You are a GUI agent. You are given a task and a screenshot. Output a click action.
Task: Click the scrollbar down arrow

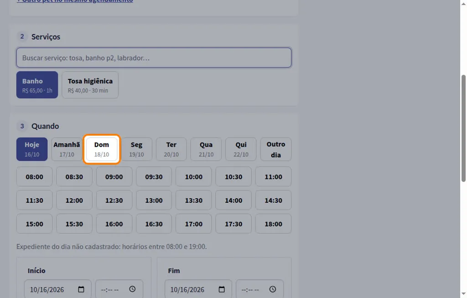[463, 294]
